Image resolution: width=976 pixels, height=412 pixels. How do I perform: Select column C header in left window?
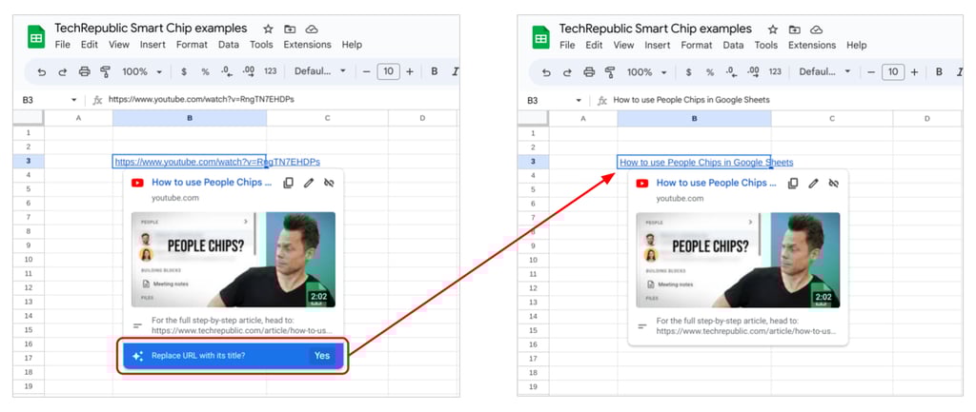click(327, 118)
